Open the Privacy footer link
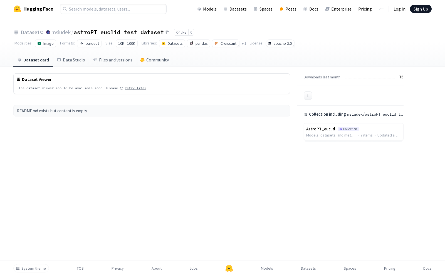Screen dimensions: 445x278 click(117, 268)
